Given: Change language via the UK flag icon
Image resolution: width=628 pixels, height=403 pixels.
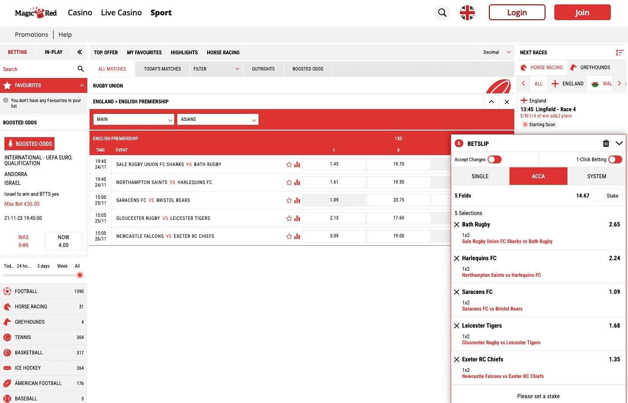Looking at the screenshot, I should pos(467,13).
